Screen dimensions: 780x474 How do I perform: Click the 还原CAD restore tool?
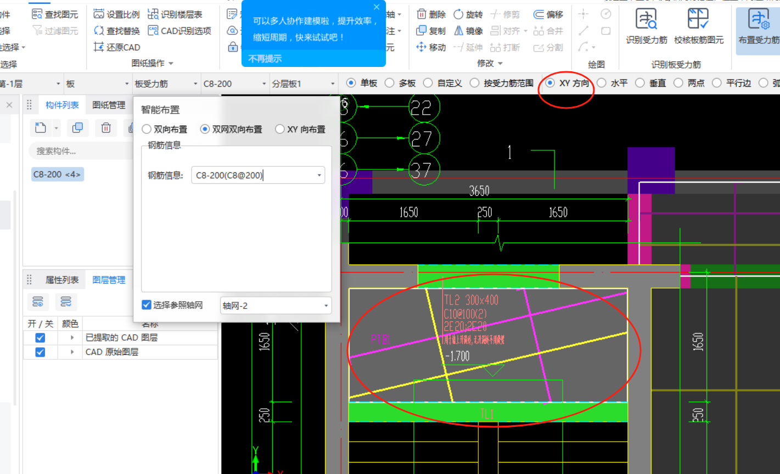(x=117, y=47)
